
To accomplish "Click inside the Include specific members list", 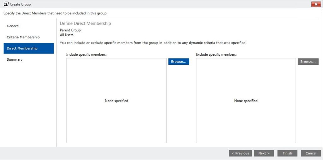I will click(x=116, y=101).
